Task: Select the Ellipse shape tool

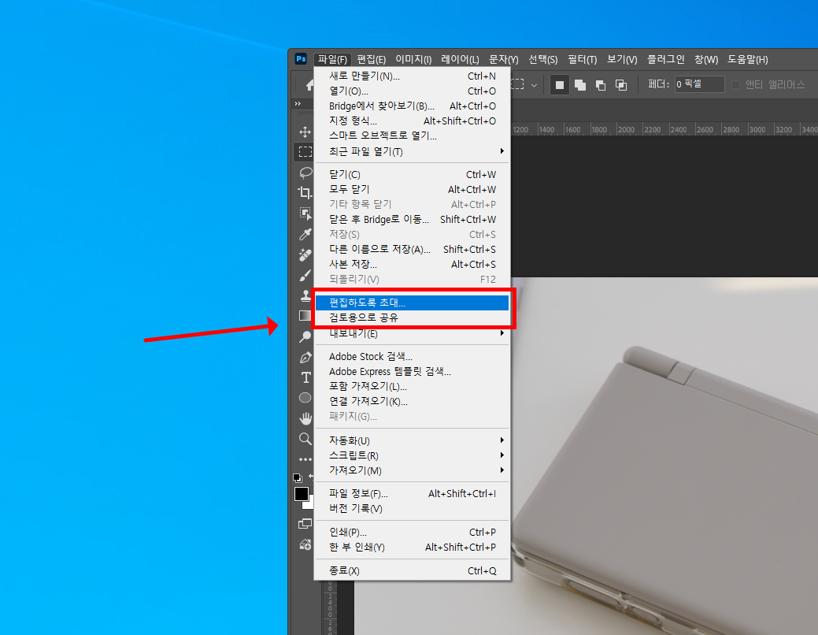Action: point(305,398)
